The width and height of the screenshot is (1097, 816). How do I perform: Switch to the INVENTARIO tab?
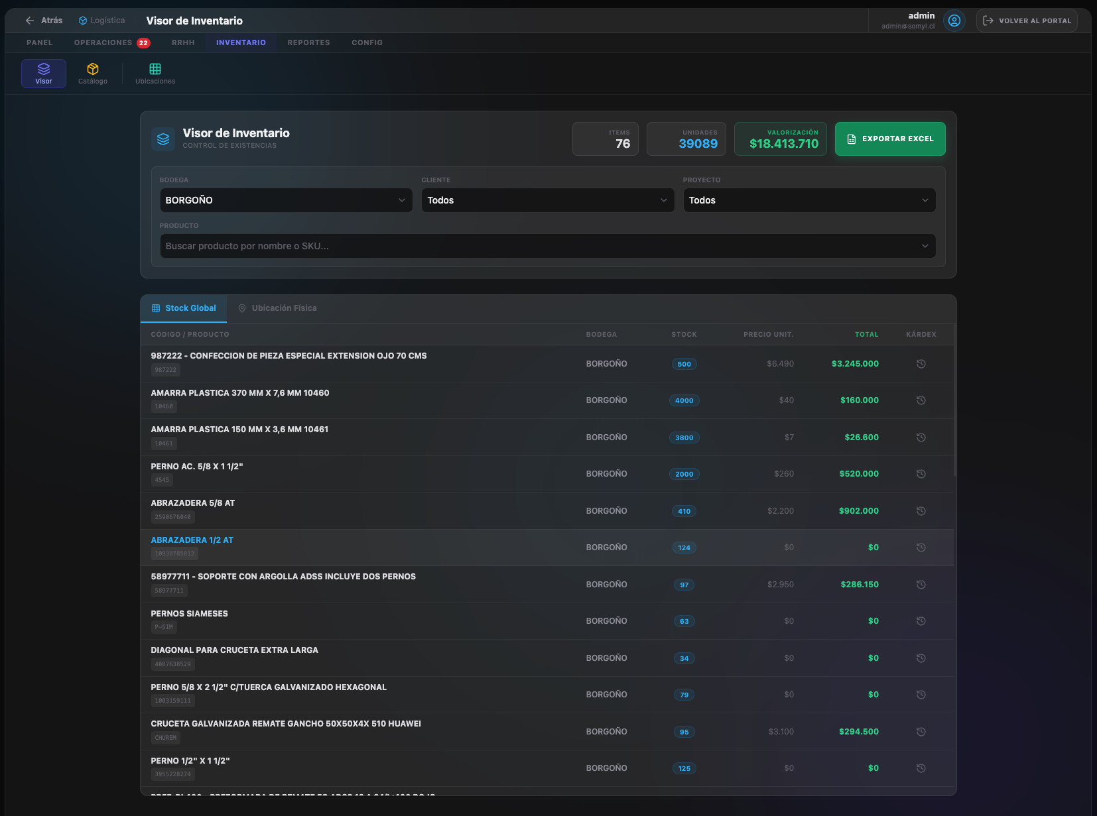[241, 42]
